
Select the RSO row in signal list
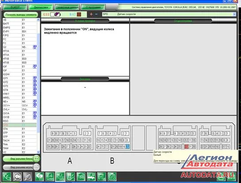click(x=19, y=121)
